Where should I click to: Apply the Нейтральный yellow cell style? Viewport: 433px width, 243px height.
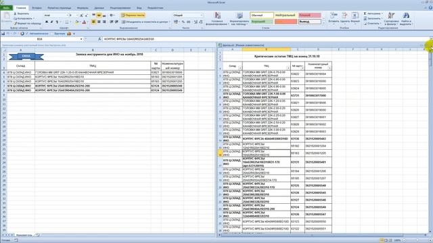286,15
